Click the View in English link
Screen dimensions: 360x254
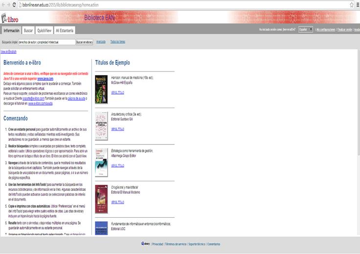[8, 51]
